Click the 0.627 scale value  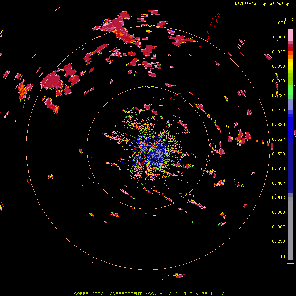279,139
